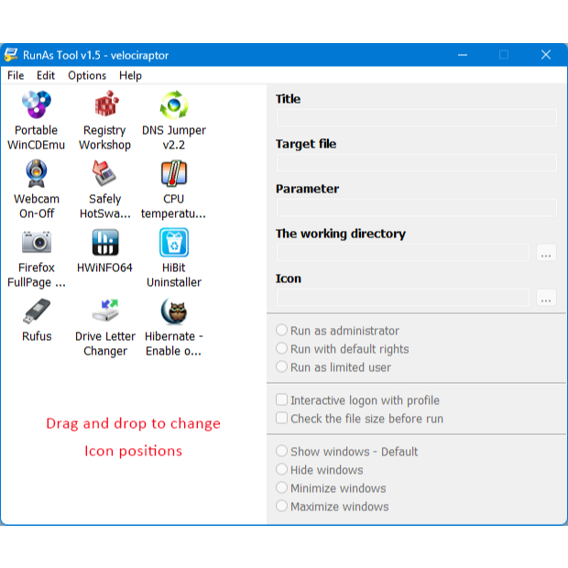Choose the Safely HotSwap icon
This screenshot has height=568, width=568.
coord(104,173)
